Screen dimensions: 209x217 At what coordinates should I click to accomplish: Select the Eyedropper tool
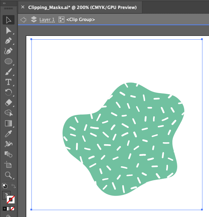[x=8, y=134]
